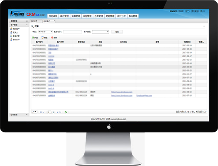Screen dimensions: 218x166
Task: Click the previous page arrow in pager
Action: pos(44,112)
